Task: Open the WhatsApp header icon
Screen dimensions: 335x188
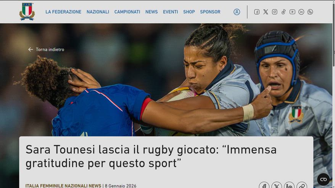Action: pyautogui.click(x=310, y=12)
